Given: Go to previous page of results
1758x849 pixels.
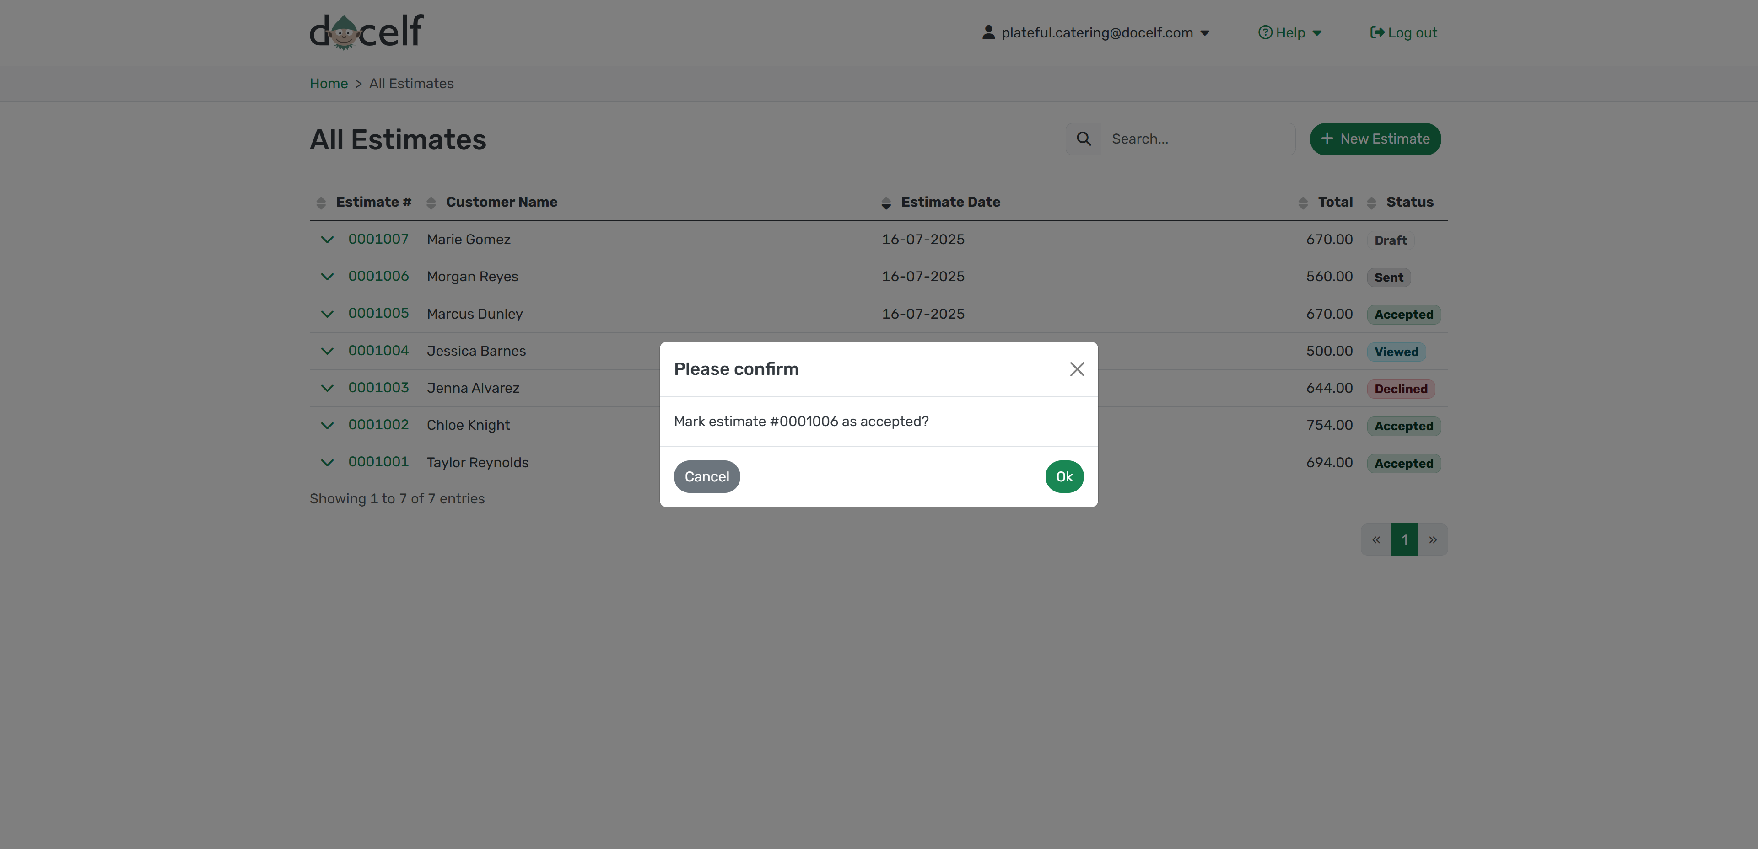Looking at the screenshot, I should (1375, 540).
